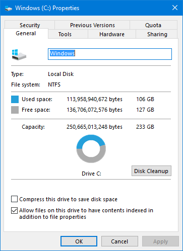The height and width of the screenshot is (251, 183).
Task: Click the 'Local Disk' type value
Action: [61, 74]
